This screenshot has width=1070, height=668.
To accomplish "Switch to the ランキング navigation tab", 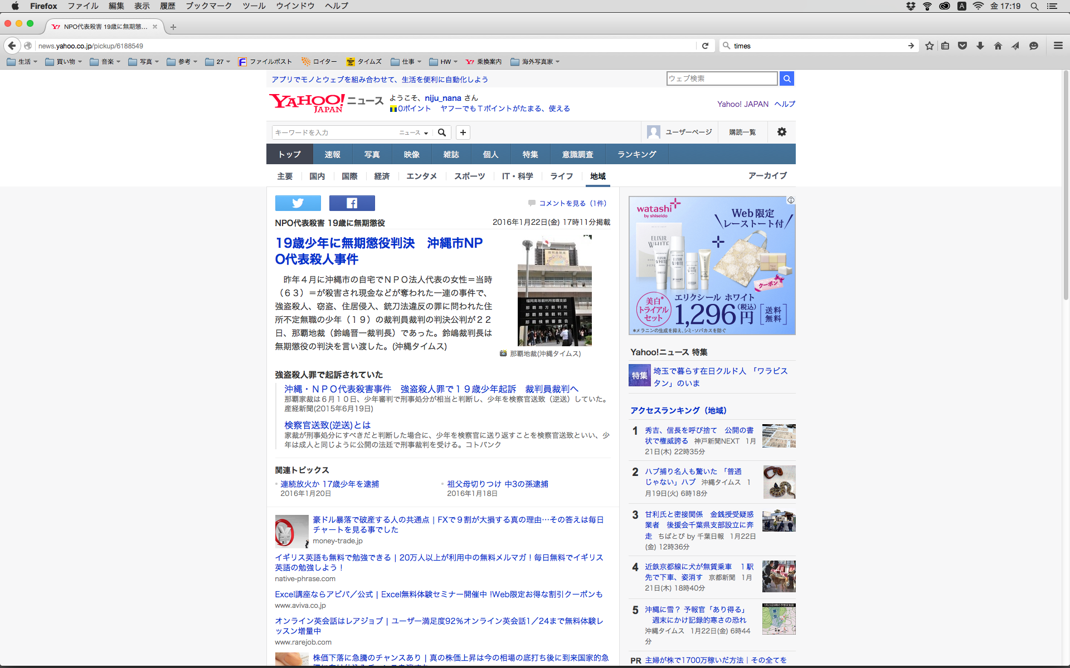I will click(636, 154).
